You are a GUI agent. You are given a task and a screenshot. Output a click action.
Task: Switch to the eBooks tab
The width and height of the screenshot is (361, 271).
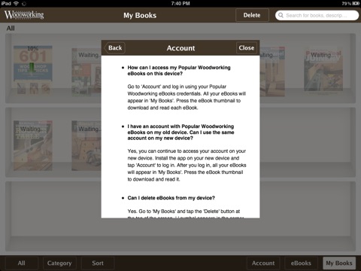pos(301,263)
